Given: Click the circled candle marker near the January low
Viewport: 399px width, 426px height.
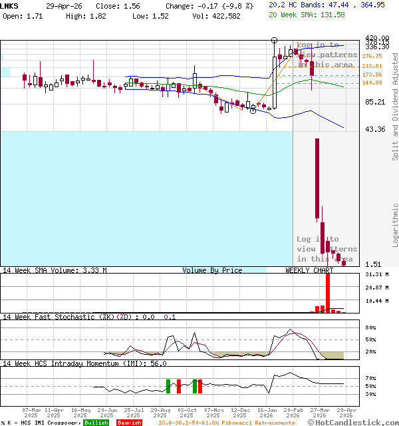Looking at the screenshot, I should click(253, 110).
